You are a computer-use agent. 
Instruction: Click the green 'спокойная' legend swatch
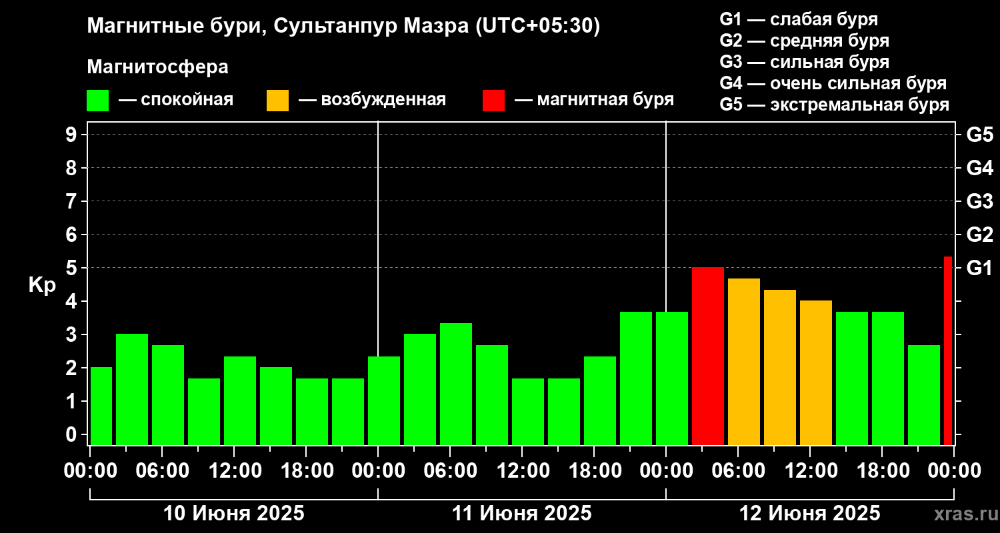coord(98,101)
